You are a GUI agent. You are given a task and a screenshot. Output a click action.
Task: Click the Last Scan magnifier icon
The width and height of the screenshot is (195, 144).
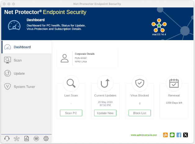(71, 83)
